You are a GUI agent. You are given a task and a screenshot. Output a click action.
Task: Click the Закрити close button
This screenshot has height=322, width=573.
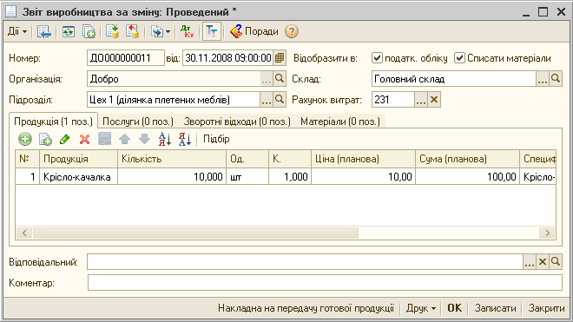[x=546, y=308]
